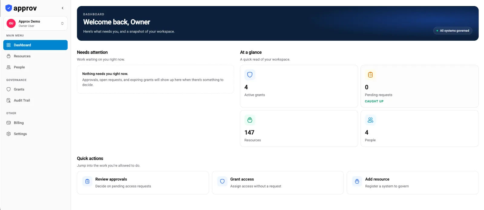The image size is (484, 210).
Task: Open Review approvals quick action
Action: click(x=143, y=183)
